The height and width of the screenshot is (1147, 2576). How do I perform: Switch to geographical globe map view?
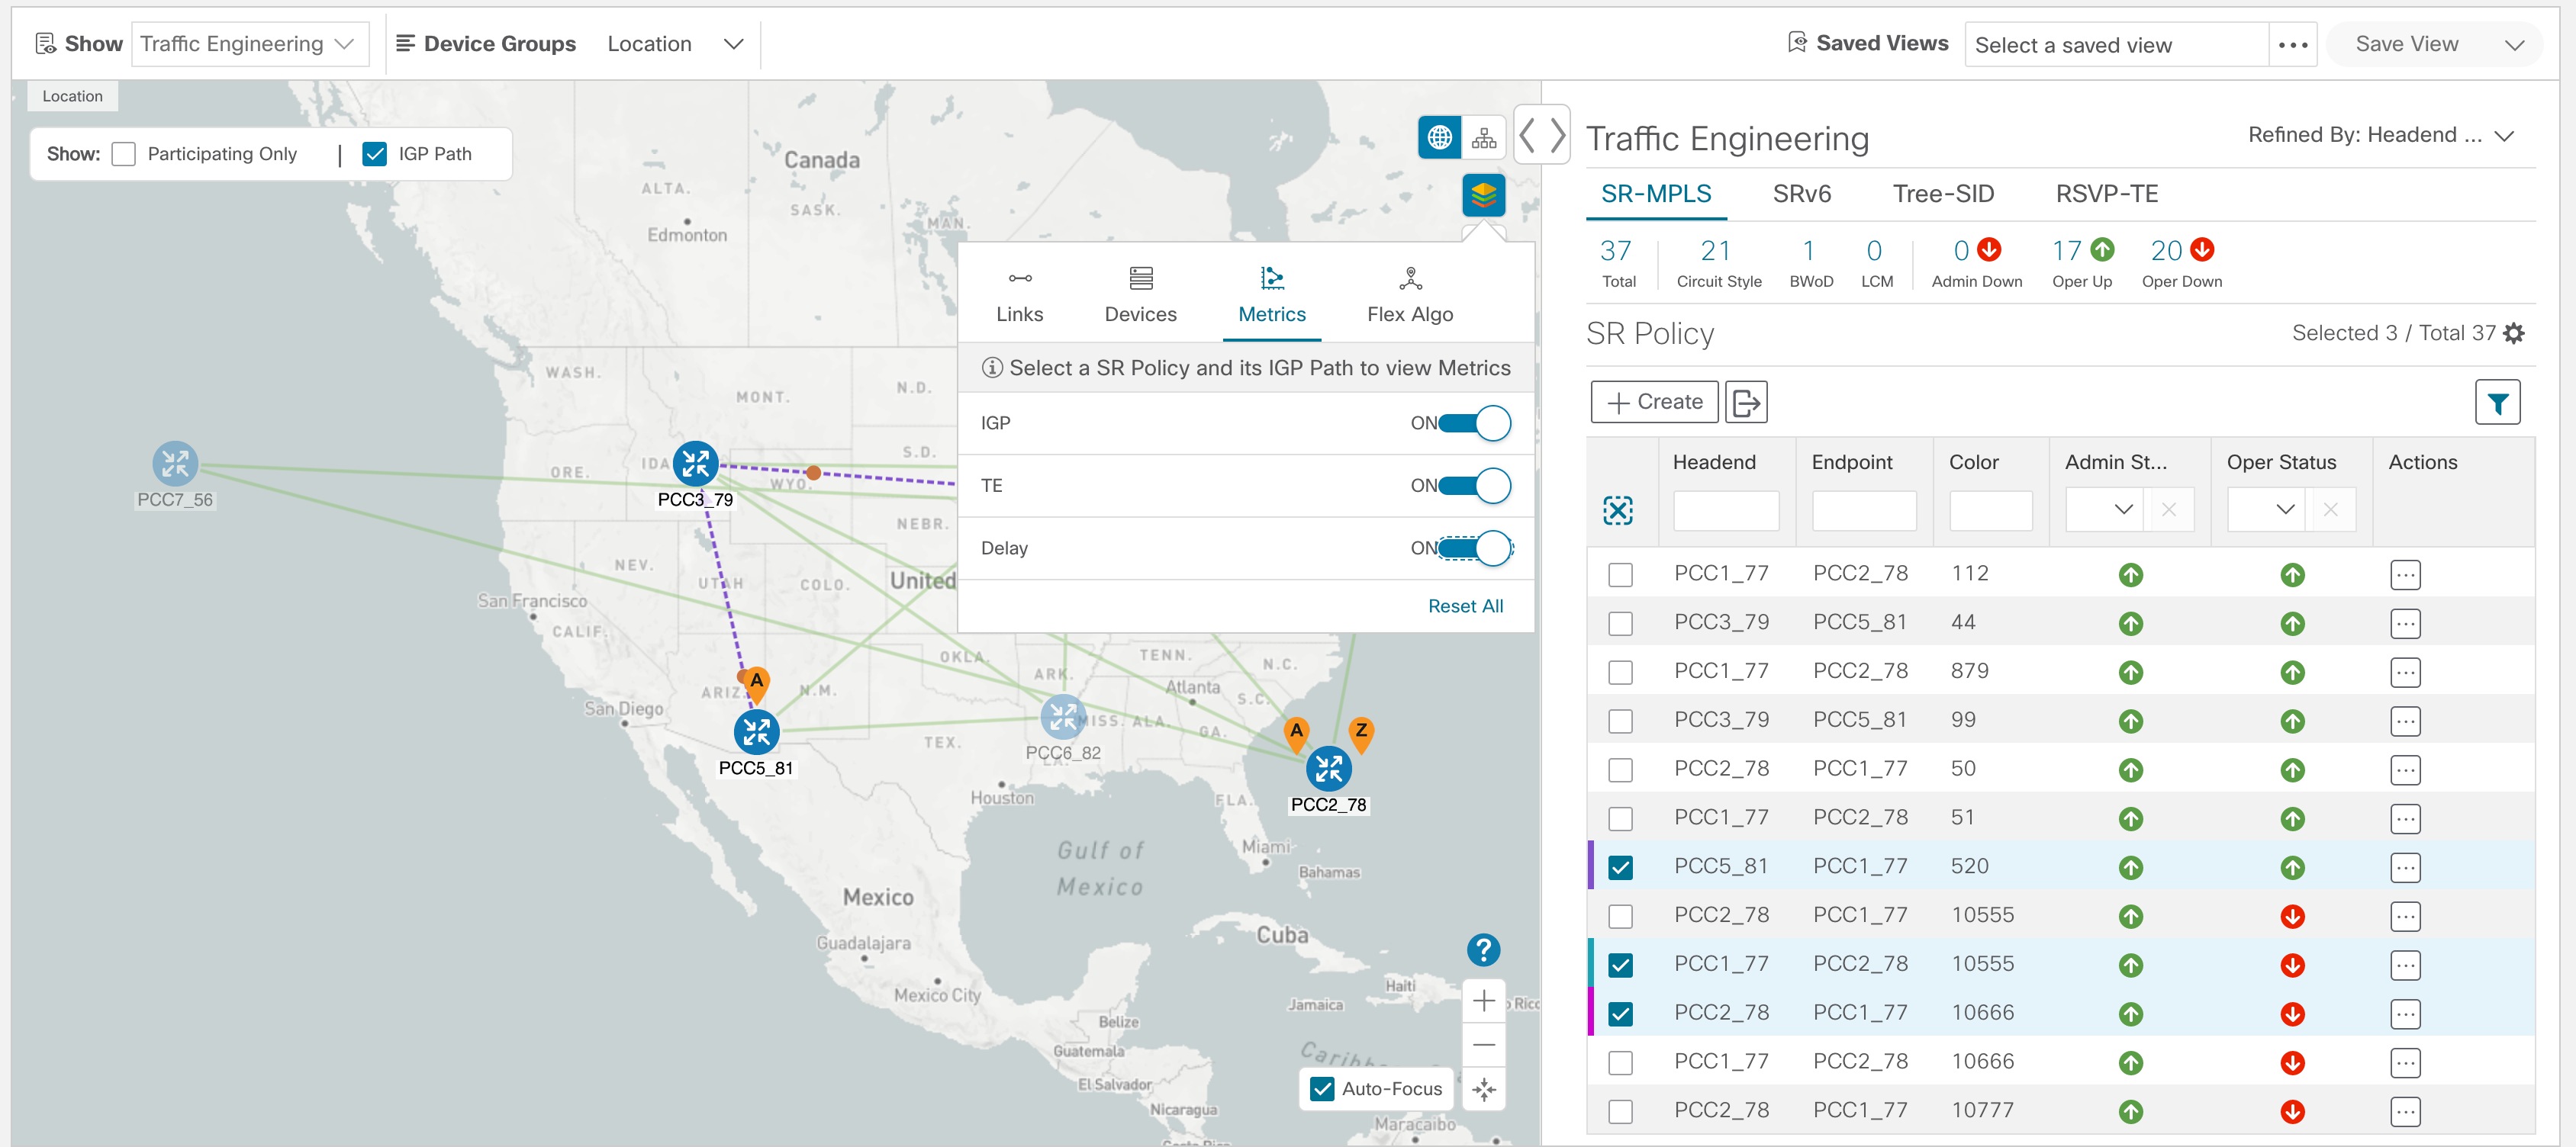coord(1439,138)
